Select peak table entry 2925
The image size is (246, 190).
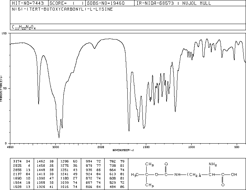point(21,166)
